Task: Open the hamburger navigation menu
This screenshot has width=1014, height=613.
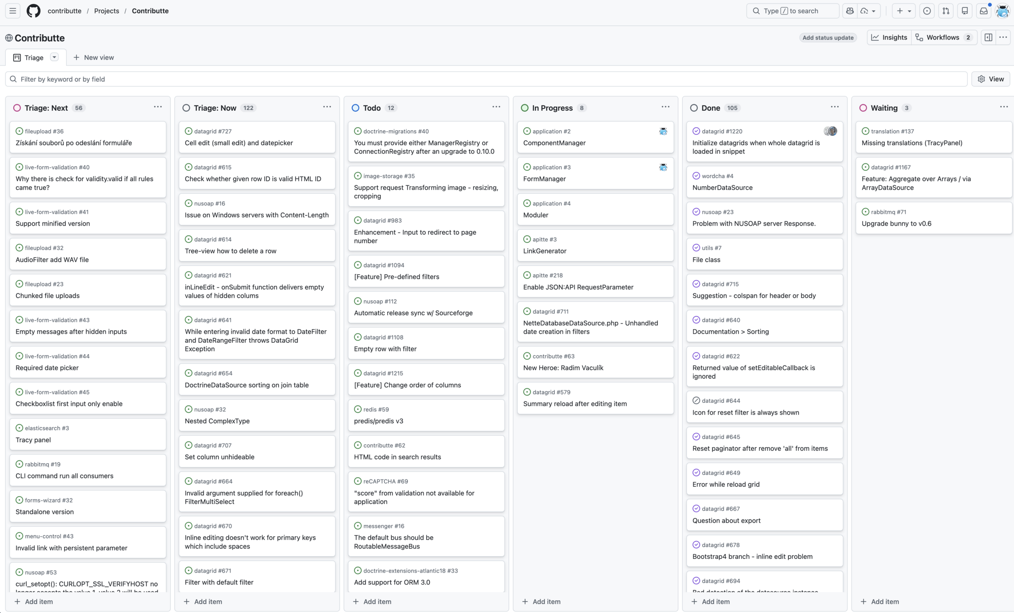Action: click(x=13, y=11)
